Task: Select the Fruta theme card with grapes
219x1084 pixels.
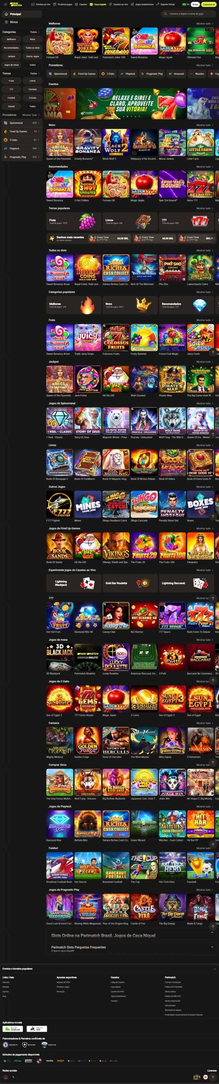Action: (x=73, y=221)
